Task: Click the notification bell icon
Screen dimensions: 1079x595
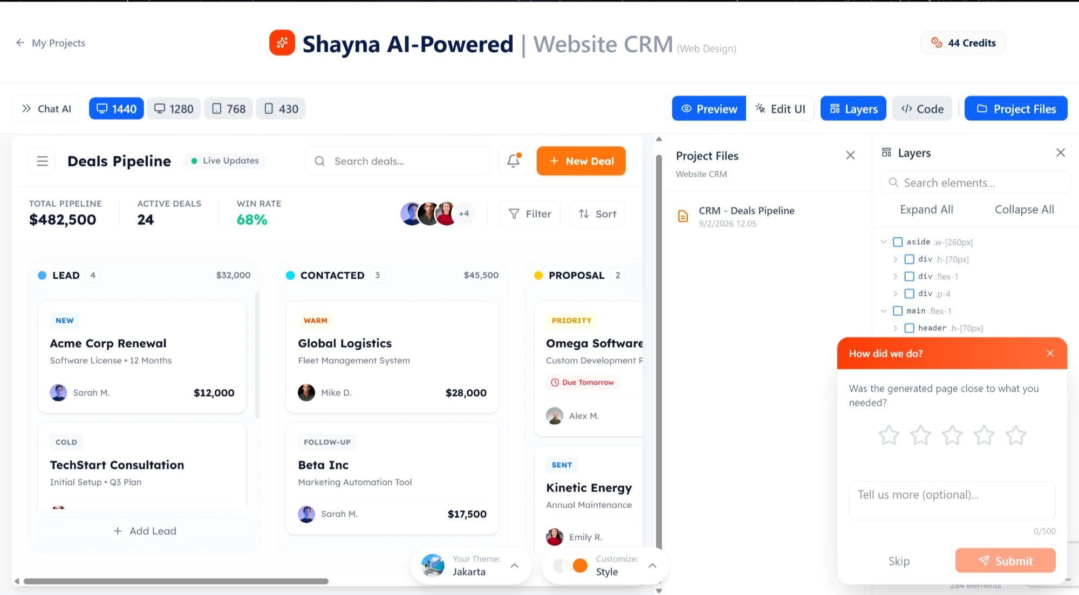Action: click(x=513, y=161)
